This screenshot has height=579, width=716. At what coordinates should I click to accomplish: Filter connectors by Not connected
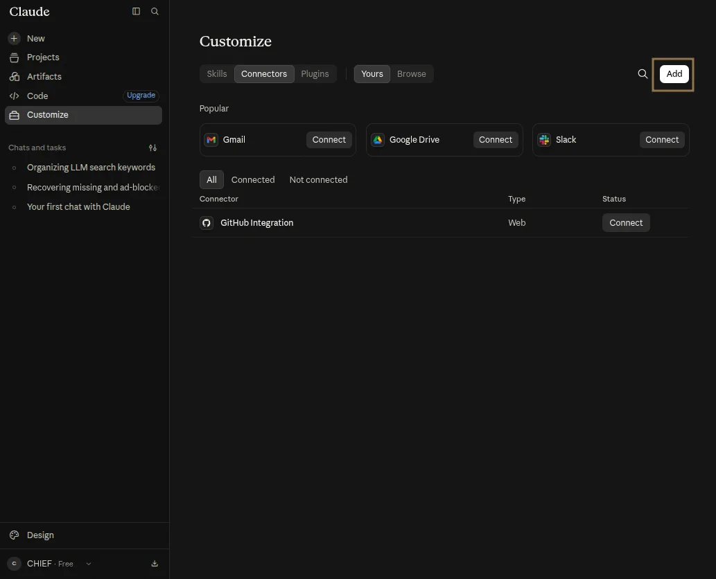point(318,180)
